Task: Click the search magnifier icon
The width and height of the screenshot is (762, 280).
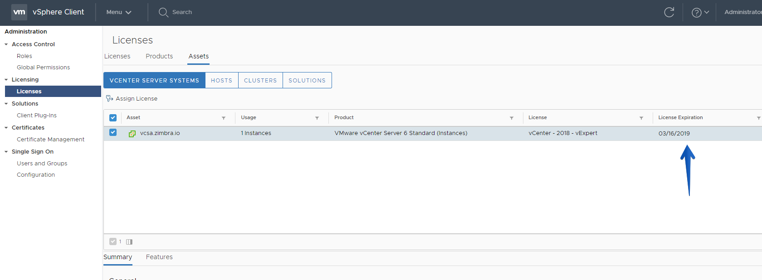Action: pyautogui.click(x=163, y=12)
